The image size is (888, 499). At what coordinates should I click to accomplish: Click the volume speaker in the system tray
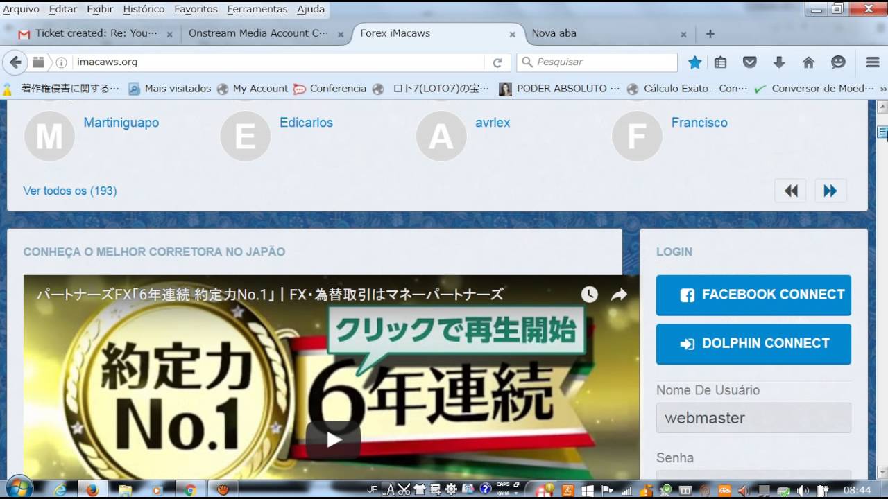(803, 490)
